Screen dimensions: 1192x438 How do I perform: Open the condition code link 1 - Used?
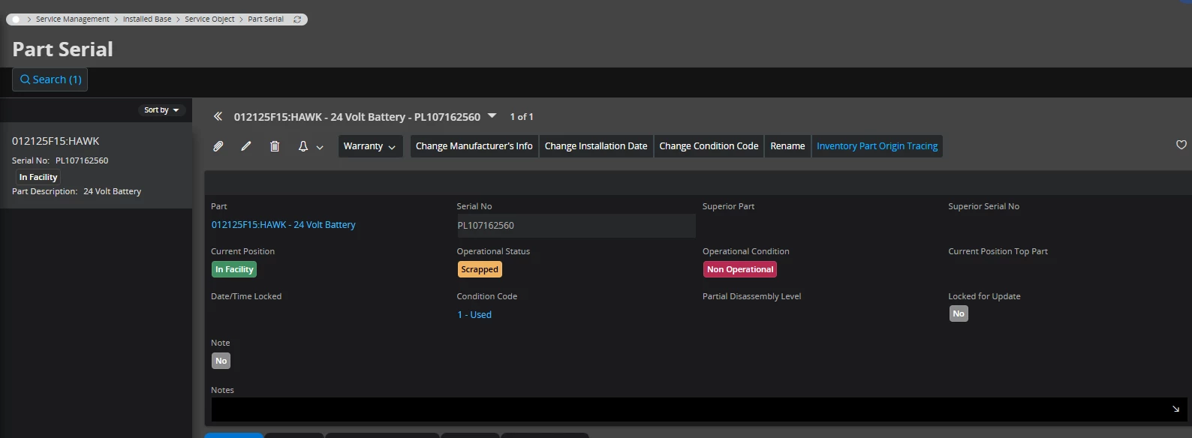474,315
